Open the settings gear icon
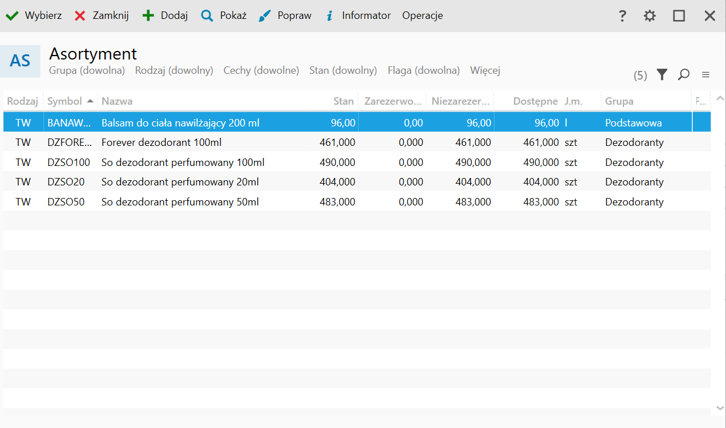 [649, 16]
